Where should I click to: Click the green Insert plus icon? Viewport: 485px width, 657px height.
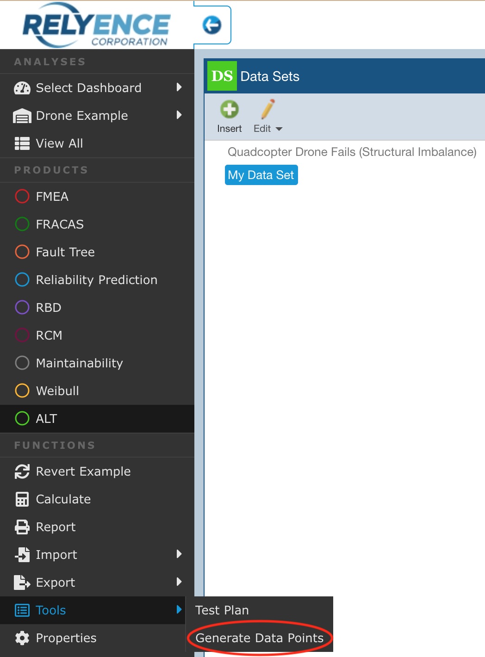click(230, 110)
